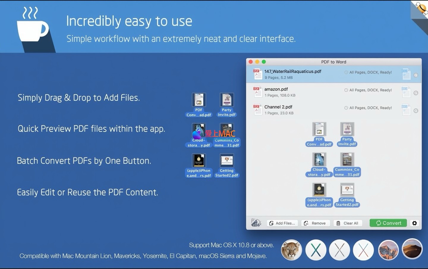The width and height of the screenshot is (428, 269).
Task: Click the macOS Mojave desert icon
Action: 412,249
